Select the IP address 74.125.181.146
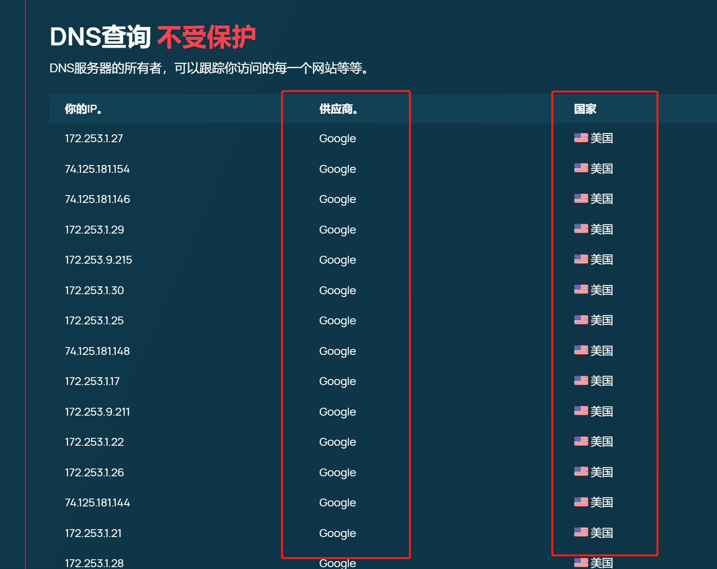This screenshot has height=569, width=717. click(x=97, y=199)
